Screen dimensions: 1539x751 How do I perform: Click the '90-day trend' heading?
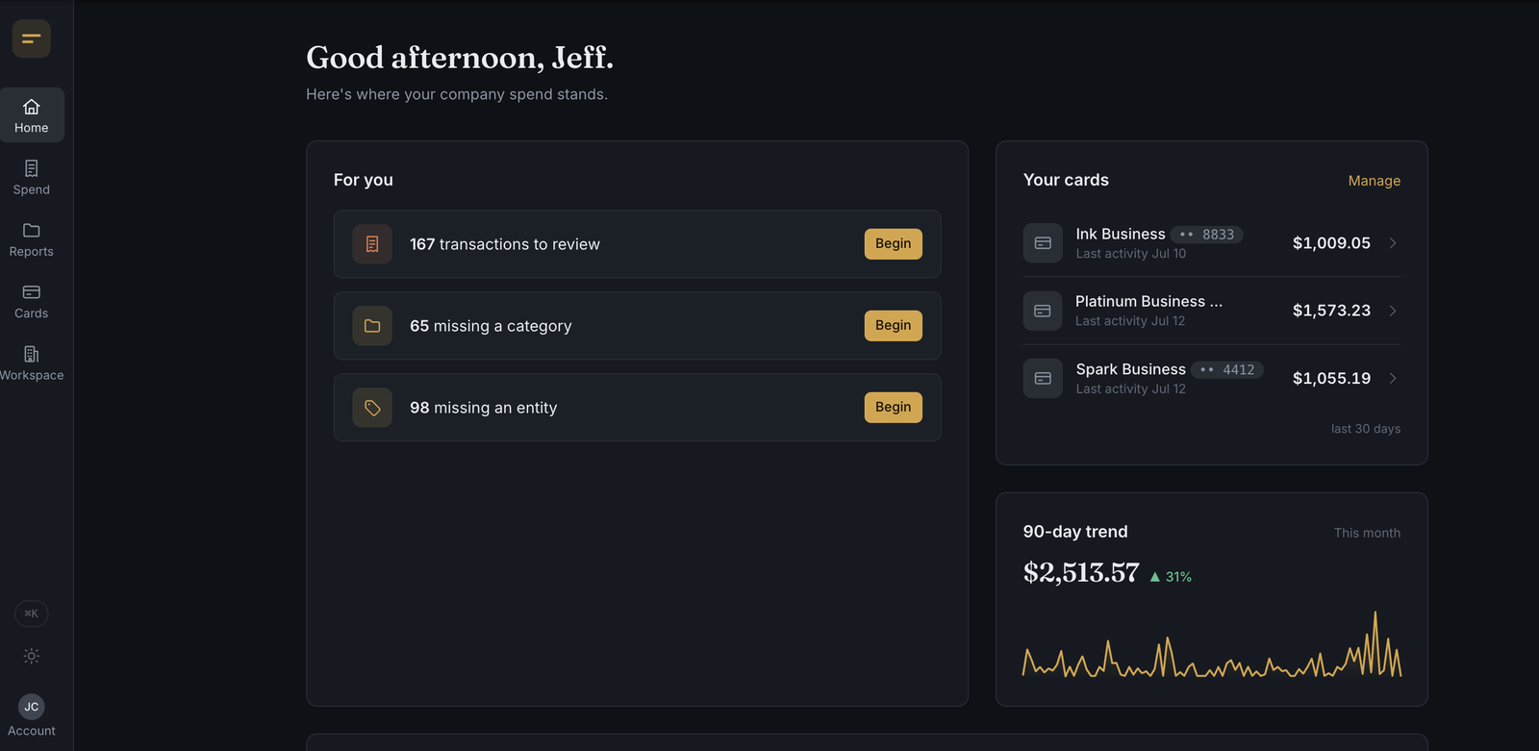[x=1075, y=532]
